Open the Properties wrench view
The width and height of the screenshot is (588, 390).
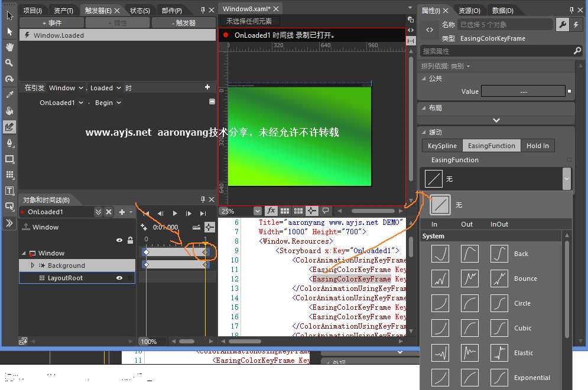[563, 25]
